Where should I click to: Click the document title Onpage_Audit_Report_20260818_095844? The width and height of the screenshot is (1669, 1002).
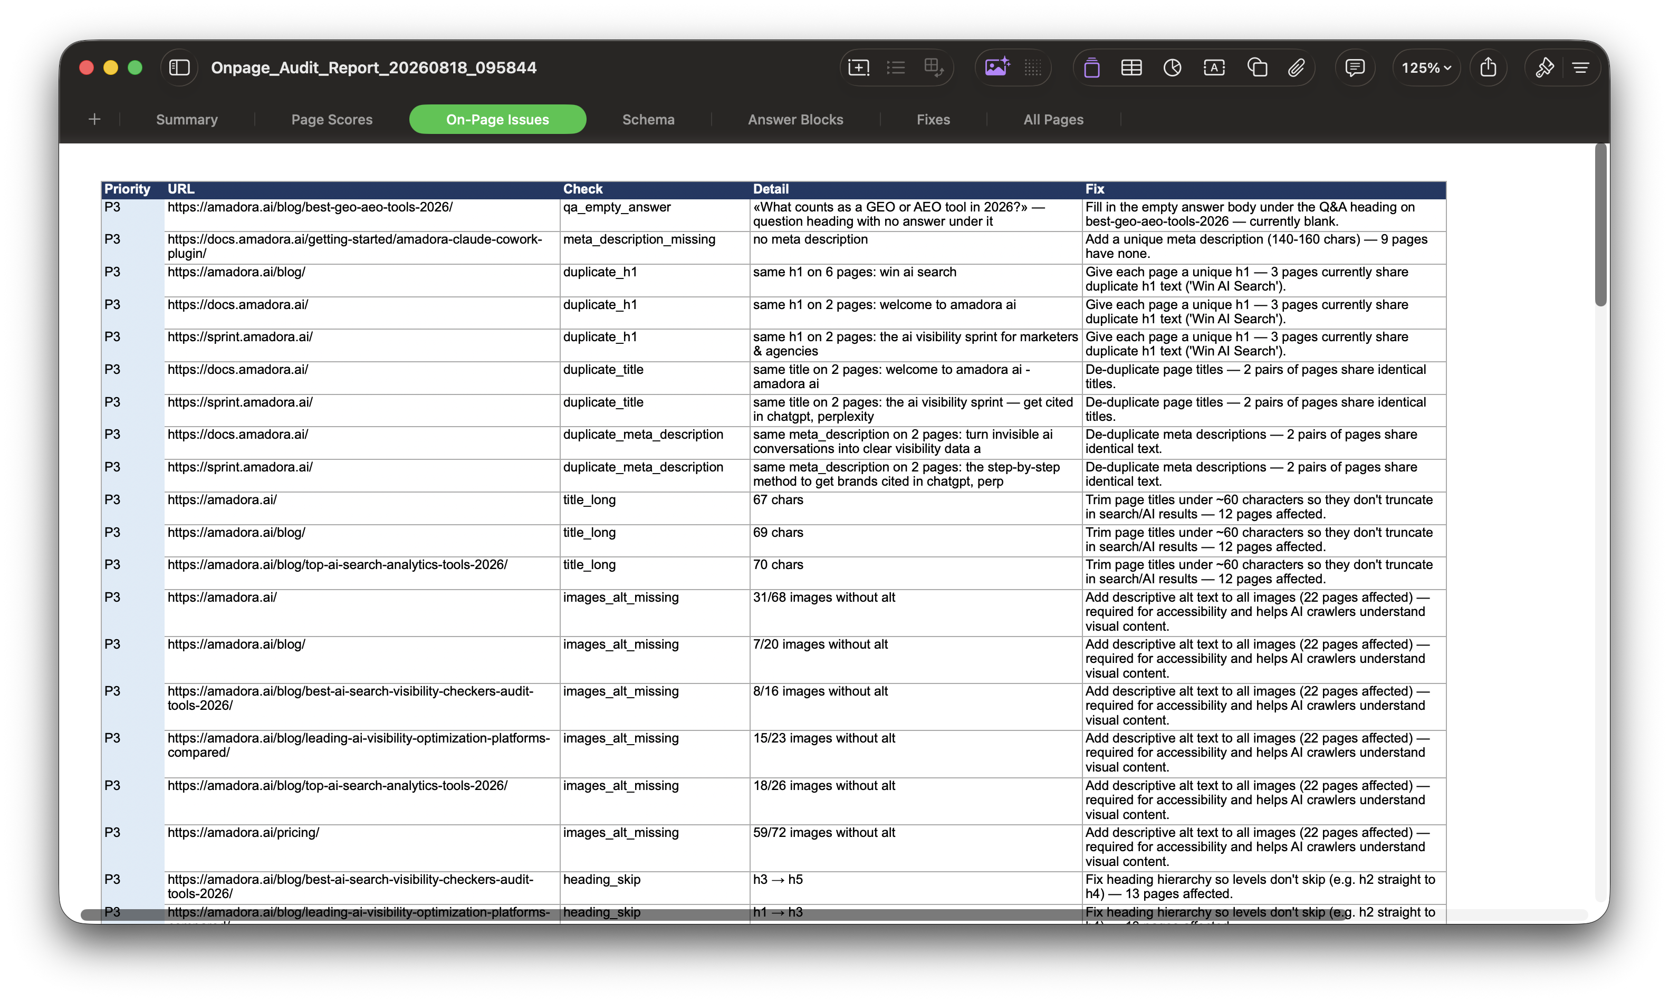(x=373, y=68)
